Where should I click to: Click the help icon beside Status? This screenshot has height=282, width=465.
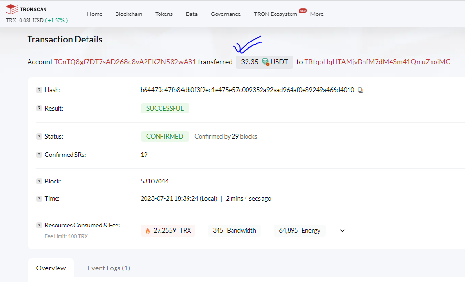tap(39, 137)
